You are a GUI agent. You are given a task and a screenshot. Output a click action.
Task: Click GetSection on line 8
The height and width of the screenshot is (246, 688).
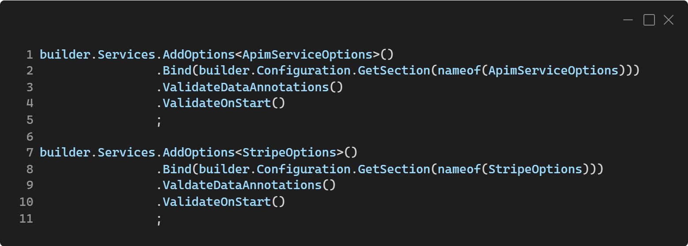point(394,169)
